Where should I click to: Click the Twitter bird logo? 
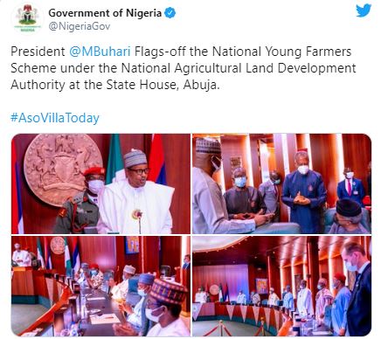tap(364, 10)
